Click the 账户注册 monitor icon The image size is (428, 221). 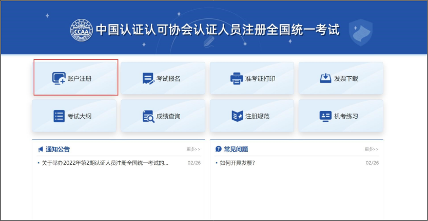(x=59, y=78)
